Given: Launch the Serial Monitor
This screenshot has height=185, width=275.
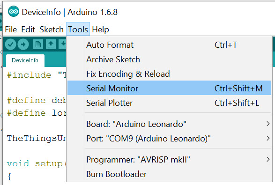Looking at the screenshot, I should (x=169, y=88).
